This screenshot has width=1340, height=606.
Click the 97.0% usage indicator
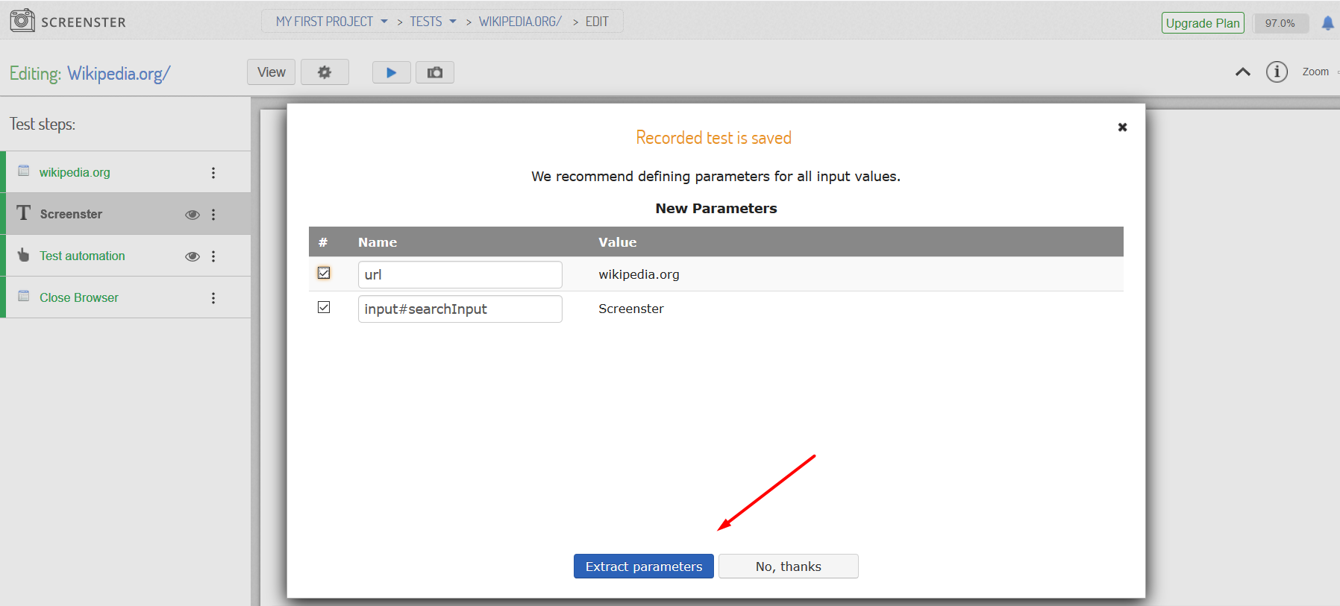coord(1280,23)
